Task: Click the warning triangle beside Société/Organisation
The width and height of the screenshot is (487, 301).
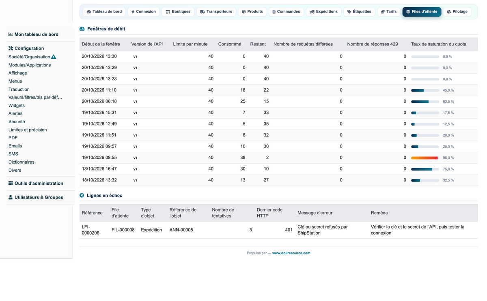Action: click(x=54, y=57)
